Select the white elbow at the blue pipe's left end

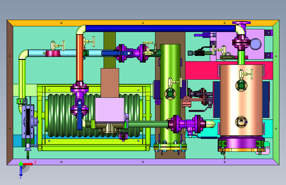(81, 30)
